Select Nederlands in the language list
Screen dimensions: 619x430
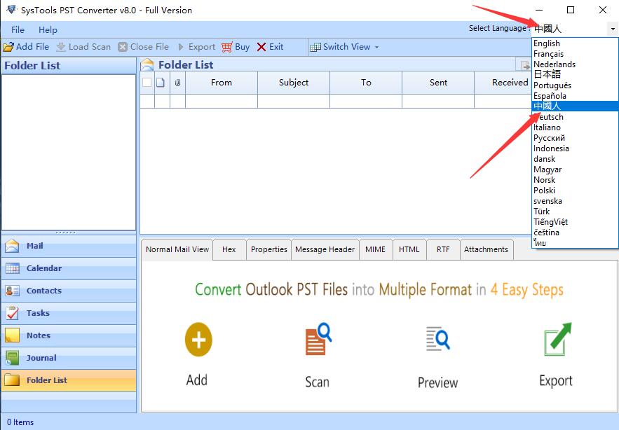click(x=575, y=64)
